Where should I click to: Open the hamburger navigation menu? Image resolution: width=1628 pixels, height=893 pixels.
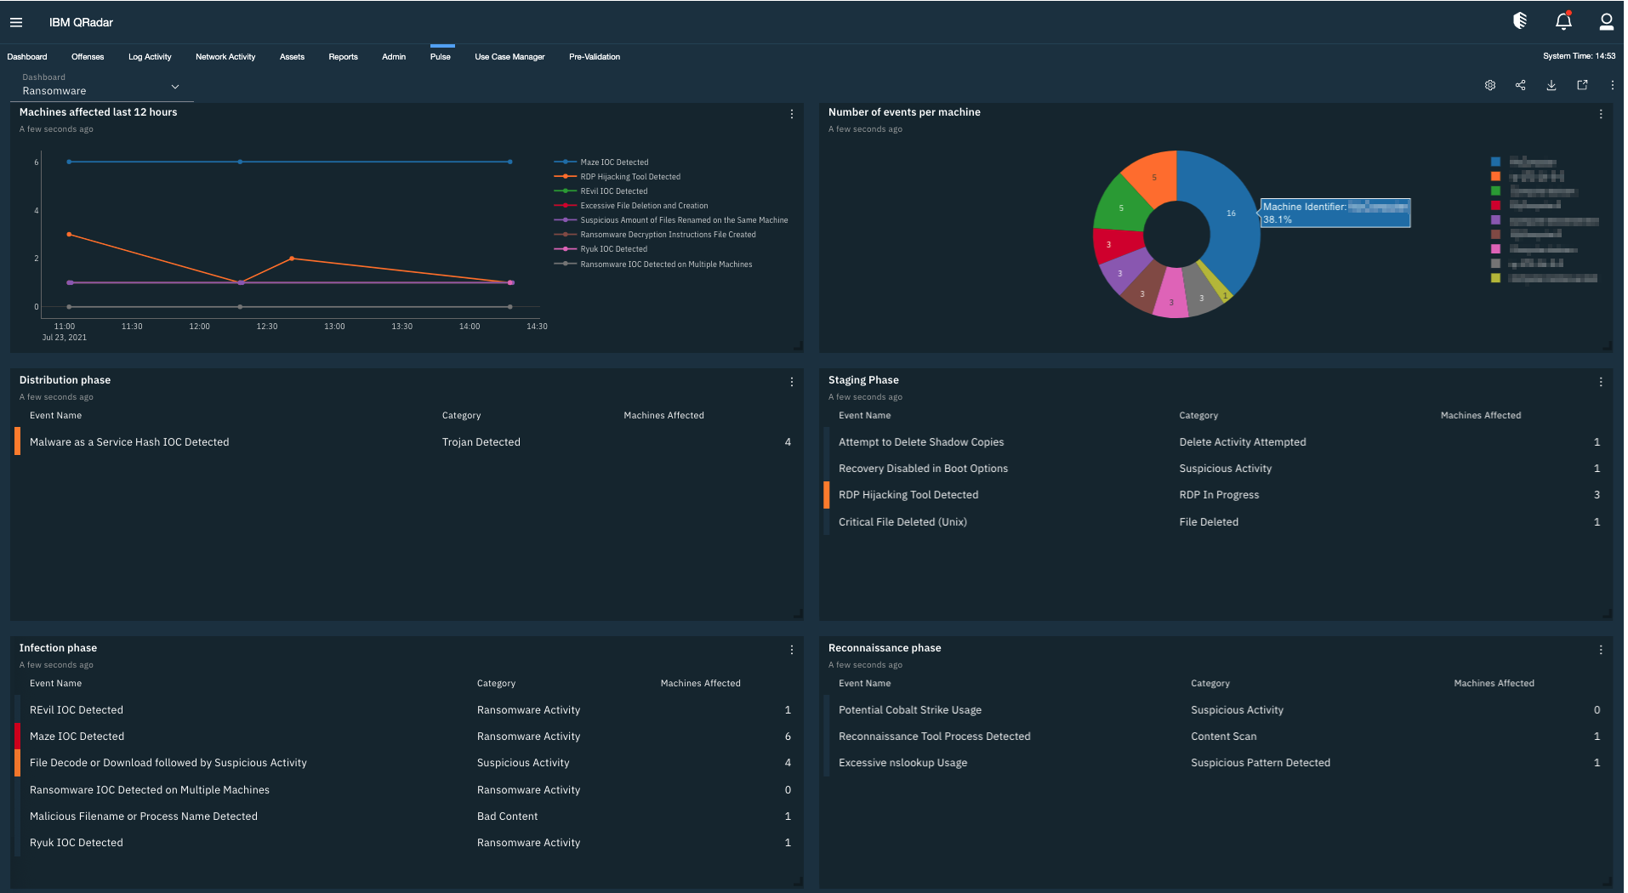pyautogui.click(x=15, y=21)
